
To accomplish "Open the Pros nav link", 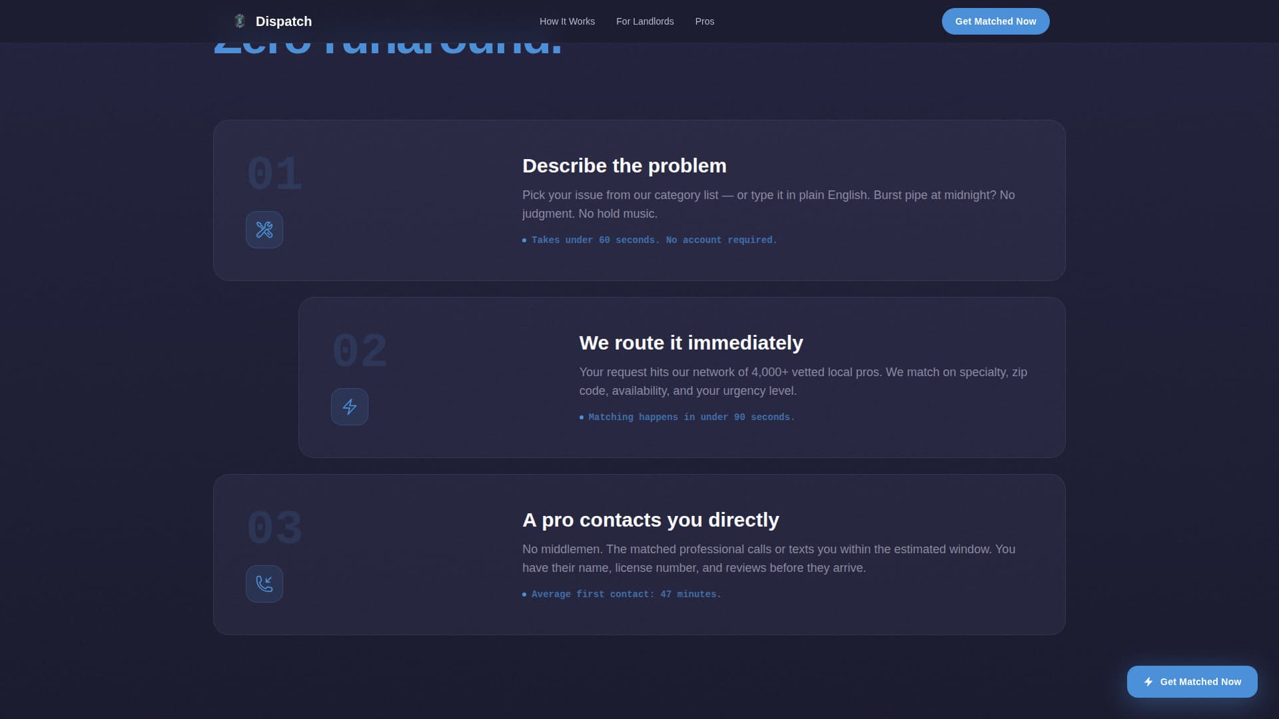I will [x=705, y=21].
